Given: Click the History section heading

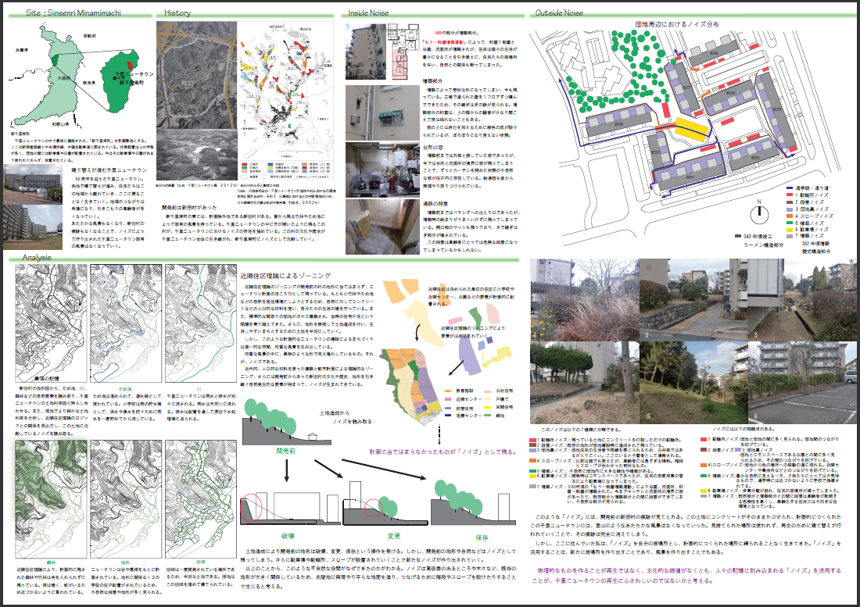Looking at the screenshot, I should coord(177,13).
